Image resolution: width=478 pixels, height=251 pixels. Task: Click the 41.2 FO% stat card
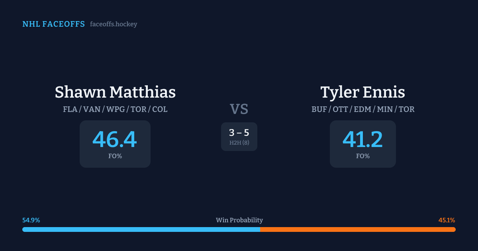(x=362, y=144)
